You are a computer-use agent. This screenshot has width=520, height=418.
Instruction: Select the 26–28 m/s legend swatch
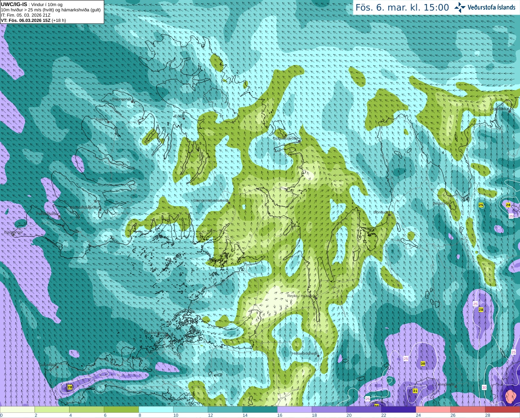coord(468,409)
